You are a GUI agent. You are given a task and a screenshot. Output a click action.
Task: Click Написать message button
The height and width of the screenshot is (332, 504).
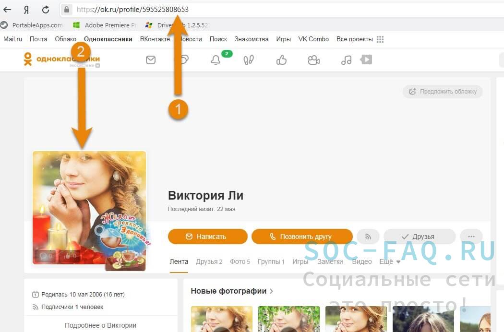pyautogui.click(x=208, y=237)
